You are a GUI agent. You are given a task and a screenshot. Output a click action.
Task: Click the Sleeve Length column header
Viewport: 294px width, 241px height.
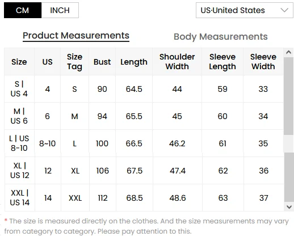[222, 62]
